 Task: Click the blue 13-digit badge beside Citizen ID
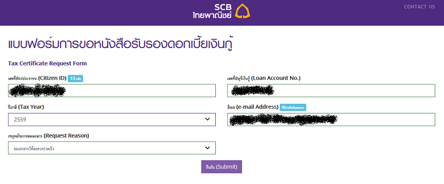75,79
